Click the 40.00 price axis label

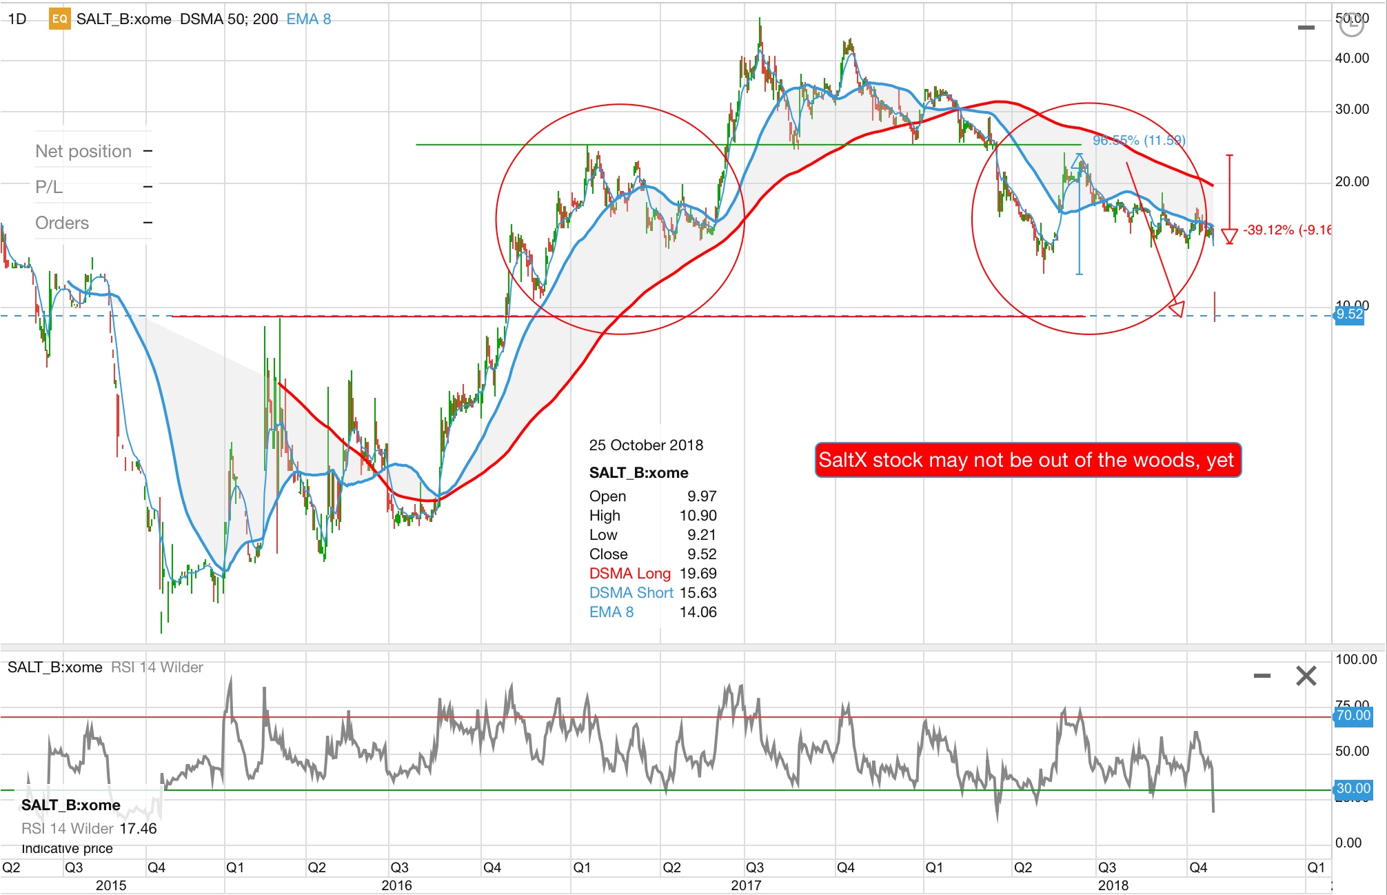click(x=1352, y=58)
